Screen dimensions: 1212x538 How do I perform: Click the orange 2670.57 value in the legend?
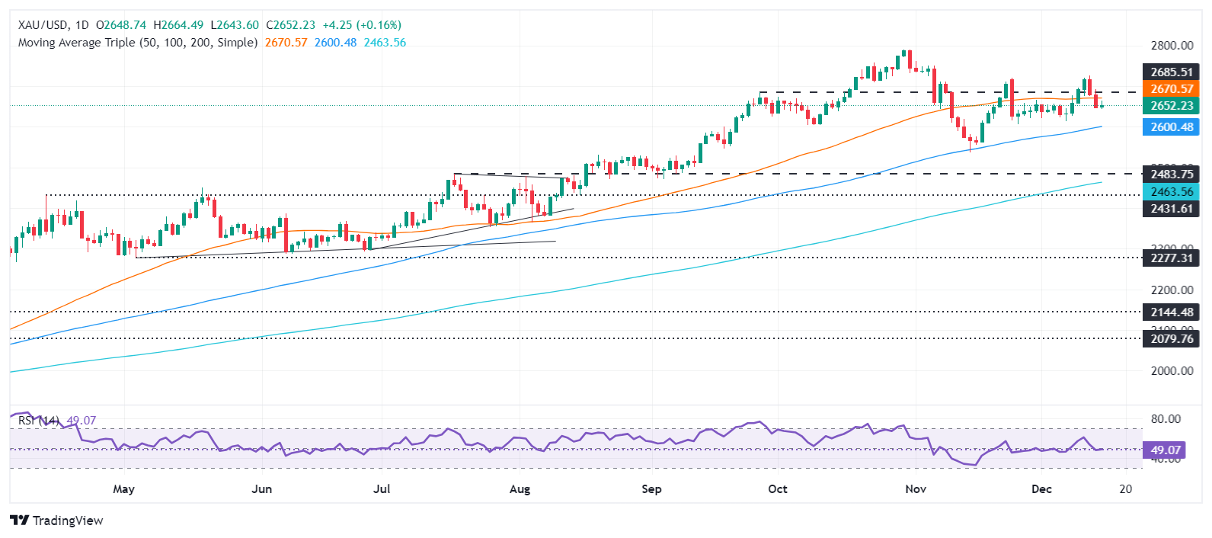(286, 43)
